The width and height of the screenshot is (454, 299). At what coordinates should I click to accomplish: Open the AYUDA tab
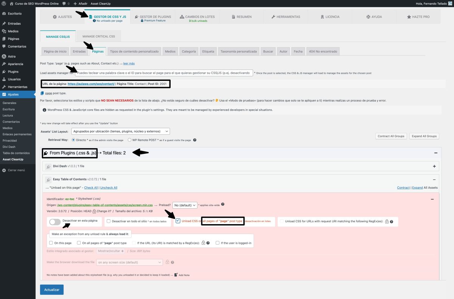pyautogui.click(x=374, y=17)
